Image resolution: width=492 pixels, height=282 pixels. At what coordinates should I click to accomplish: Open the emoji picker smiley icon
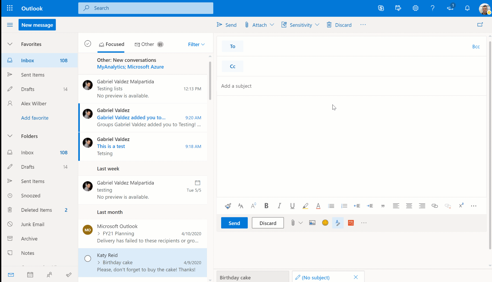325,223
